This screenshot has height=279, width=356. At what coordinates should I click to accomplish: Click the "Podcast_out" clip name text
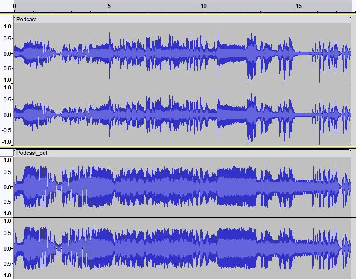coord(32,153)
